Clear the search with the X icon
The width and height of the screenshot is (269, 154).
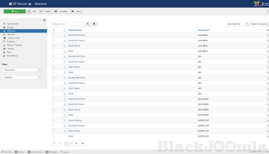[94, 24]
